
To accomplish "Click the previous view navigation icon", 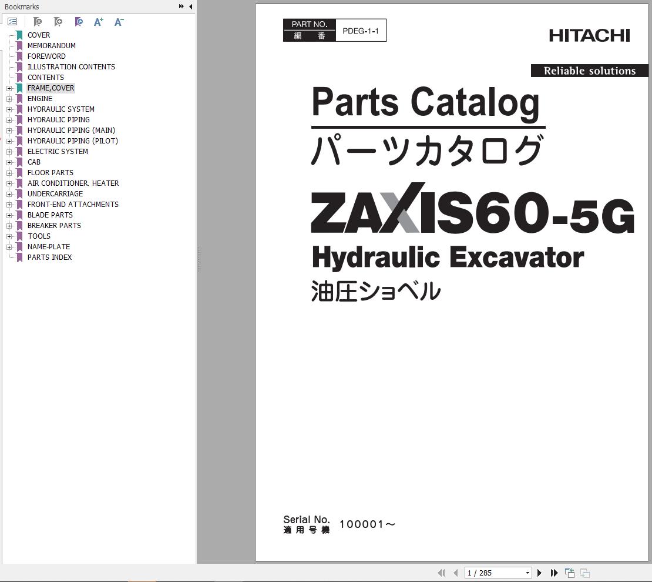I will click(x=570, y=573).
